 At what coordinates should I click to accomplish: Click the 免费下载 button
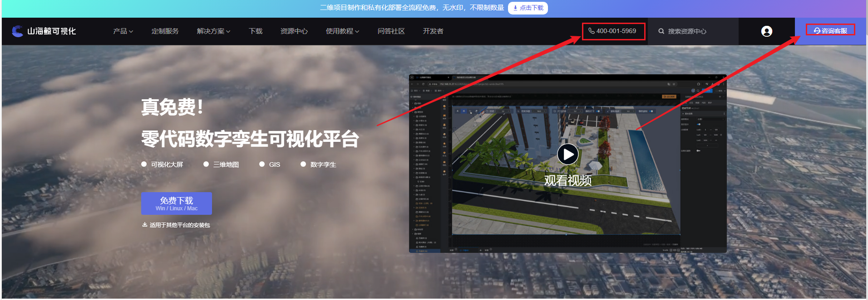click(177, 203)
